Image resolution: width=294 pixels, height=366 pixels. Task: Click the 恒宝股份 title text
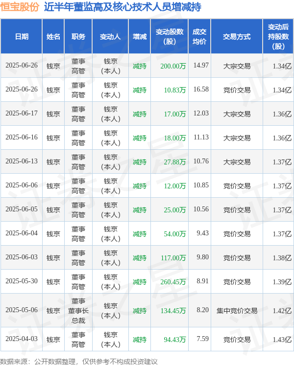20,7
